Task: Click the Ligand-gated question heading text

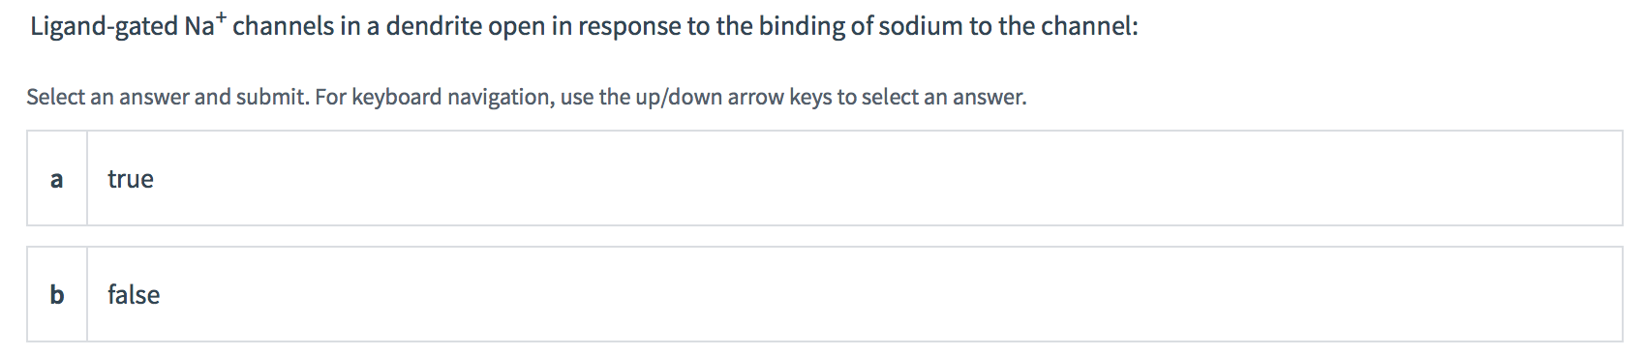Action: (584, 25)
